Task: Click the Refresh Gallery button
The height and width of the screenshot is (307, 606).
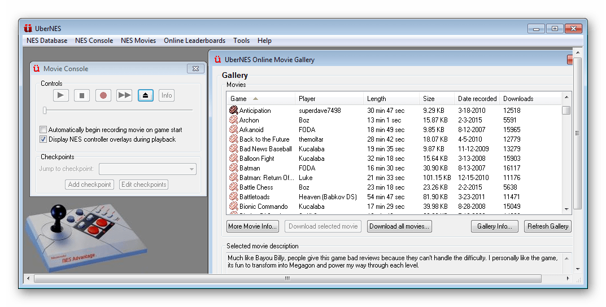Action: (x=547, y=226)
